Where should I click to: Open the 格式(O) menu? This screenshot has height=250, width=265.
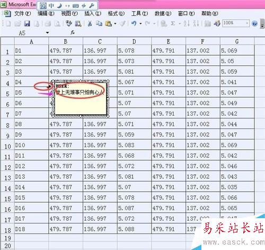[x=116, y=13]
